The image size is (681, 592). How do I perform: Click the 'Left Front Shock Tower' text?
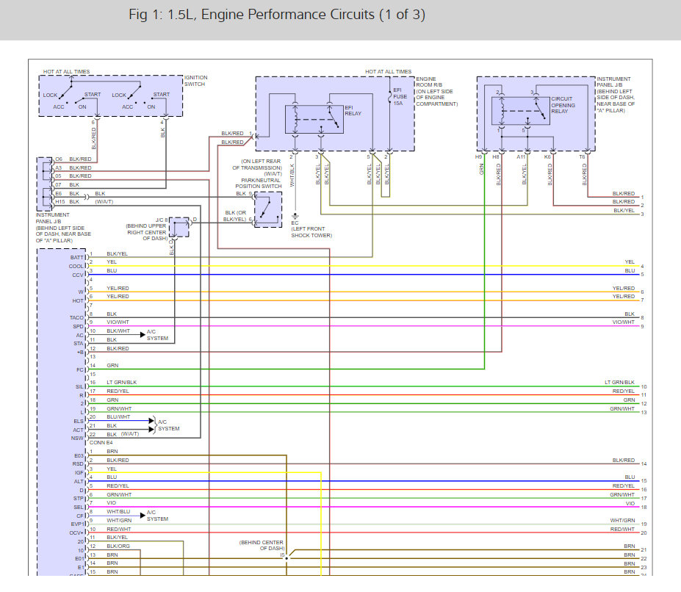[x=311, y=232]
